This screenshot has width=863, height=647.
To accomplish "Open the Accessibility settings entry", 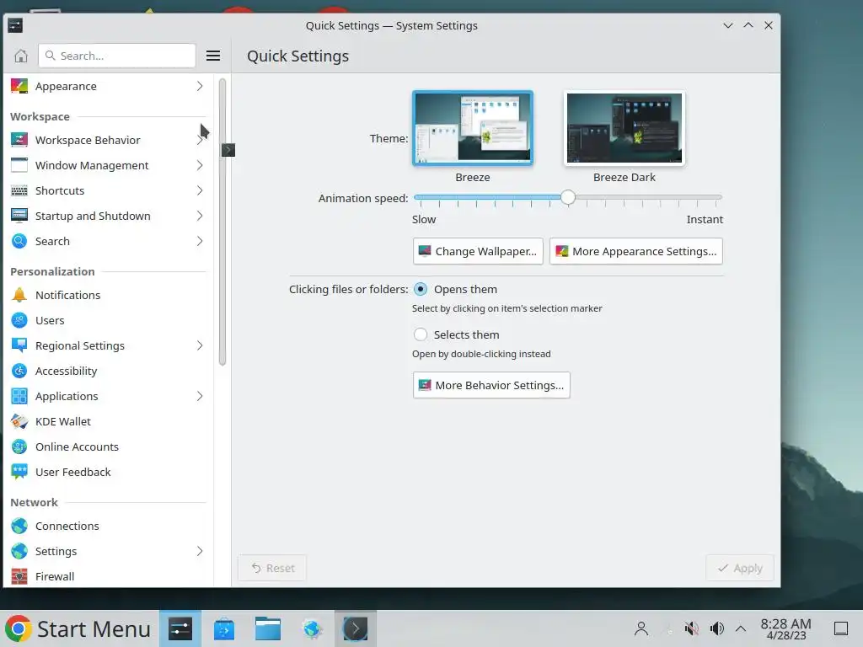I will (107, 371).
